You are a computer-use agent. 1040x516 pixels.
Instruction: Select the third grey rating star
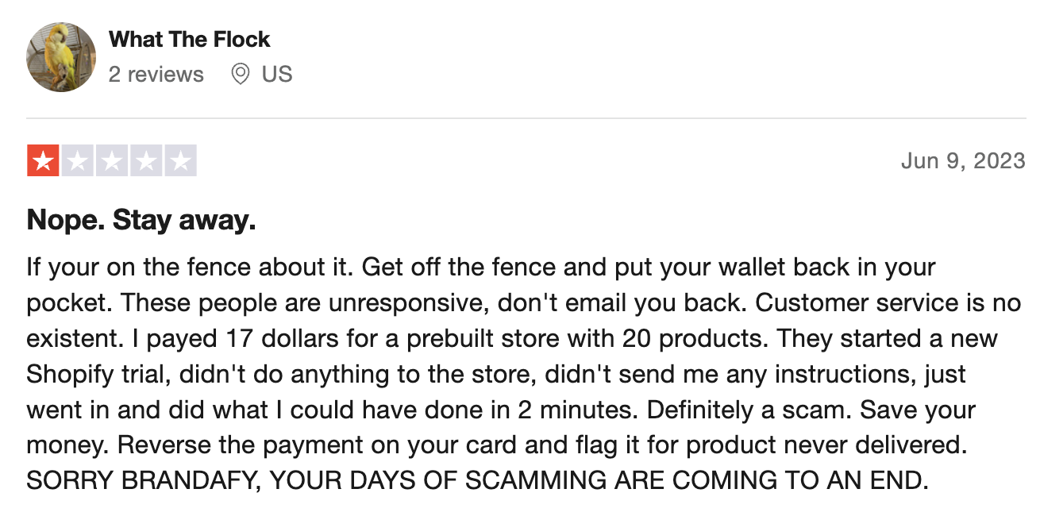(112, 161)
